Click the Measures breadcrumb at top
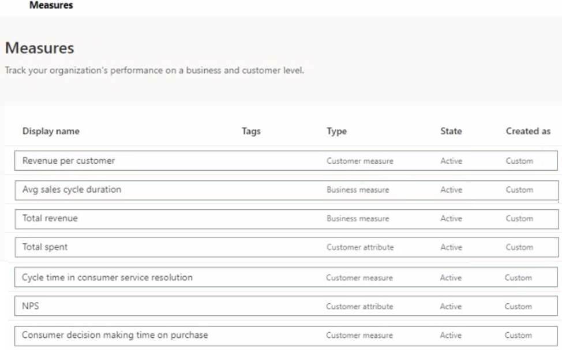 [51, 5]
